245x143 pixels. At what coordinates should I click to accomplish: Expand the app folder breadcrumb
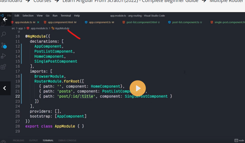click(21, 28)
